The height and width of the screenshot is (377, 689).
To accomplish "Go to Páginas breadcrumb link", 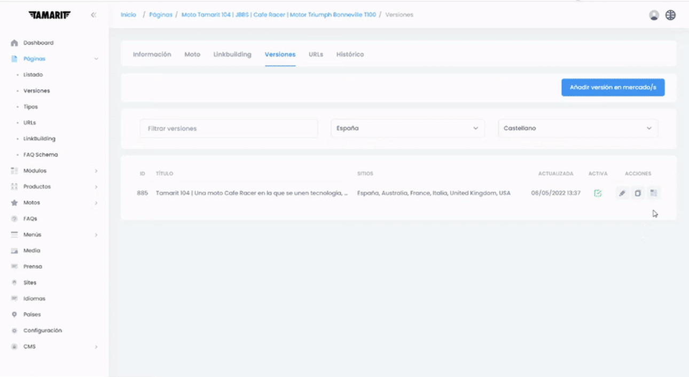I will pos(161,15).
